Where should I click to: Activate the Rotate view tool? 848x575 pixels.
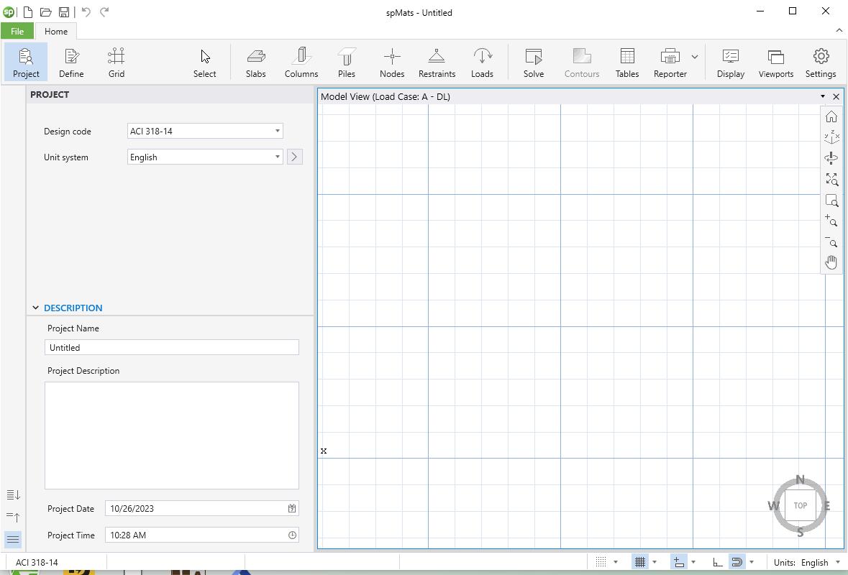coord(831,158)
